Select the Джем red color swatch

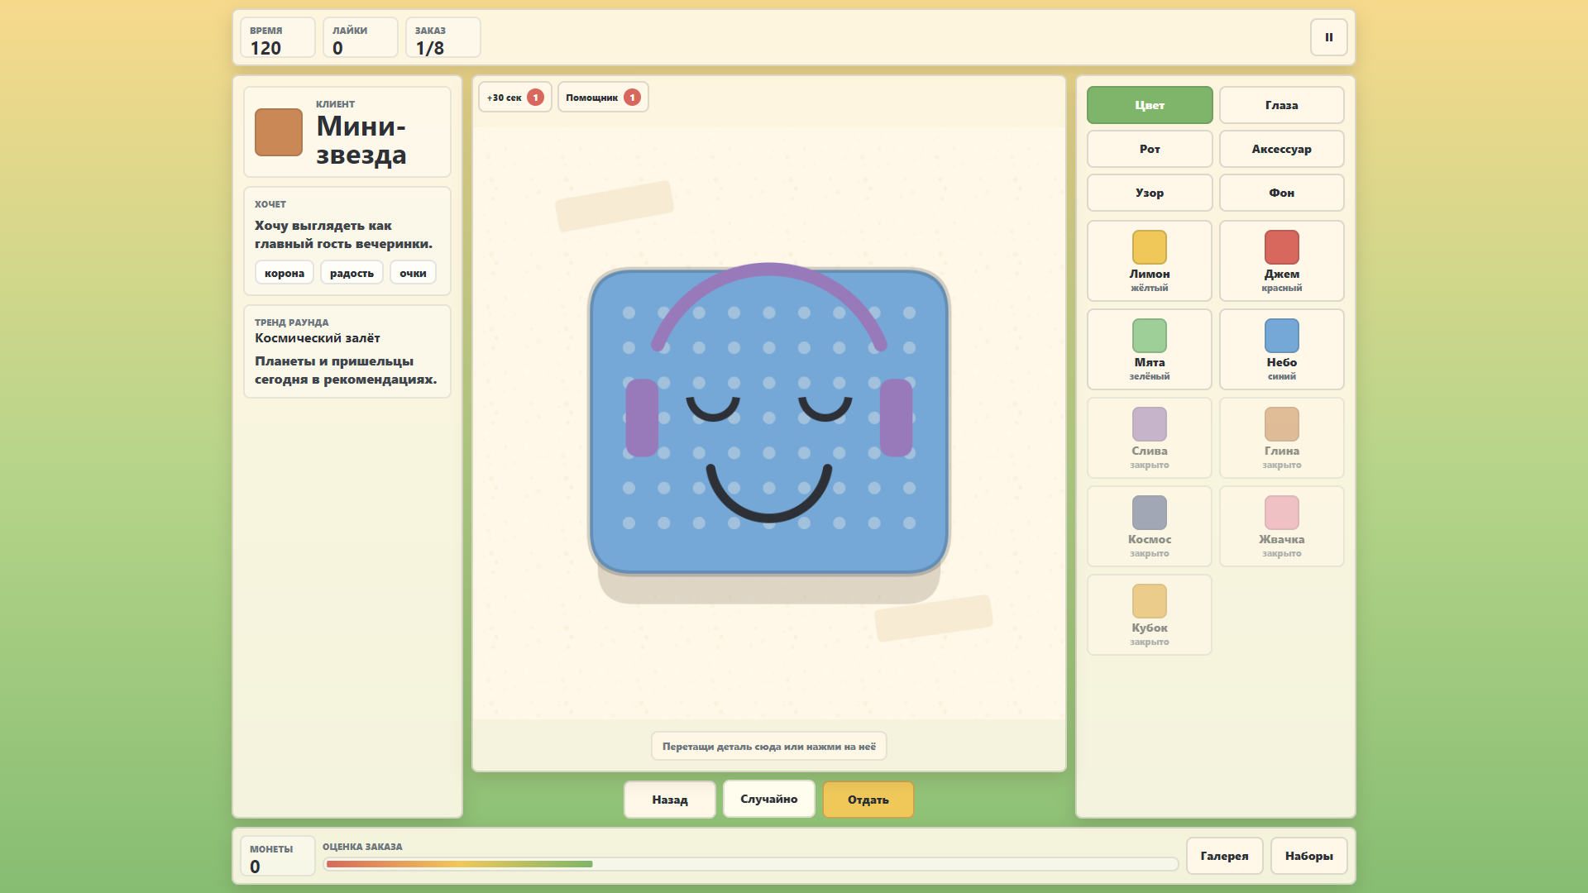click(x=1281, y=260)
